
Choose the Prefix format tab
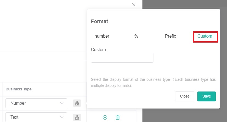click(170, 36)
